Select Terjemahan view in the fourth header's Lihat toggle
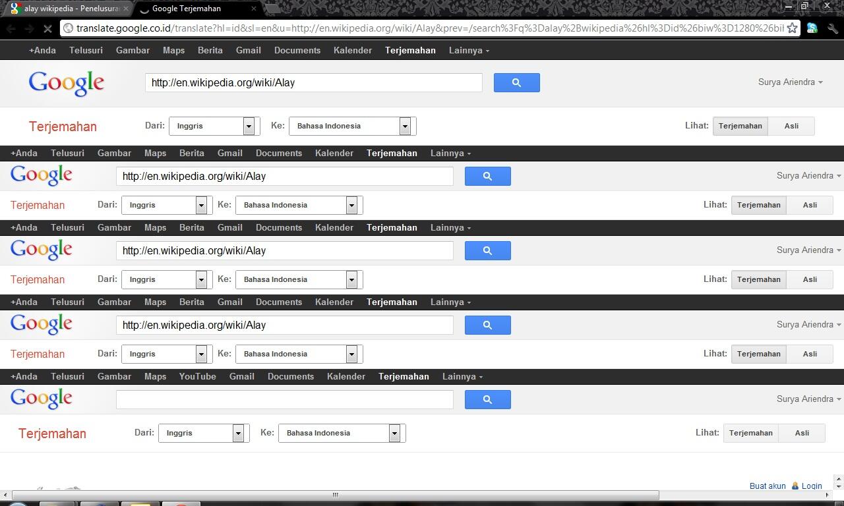This screenshot has height=506, width=844. pyautogui.click(x=758, y=354)
